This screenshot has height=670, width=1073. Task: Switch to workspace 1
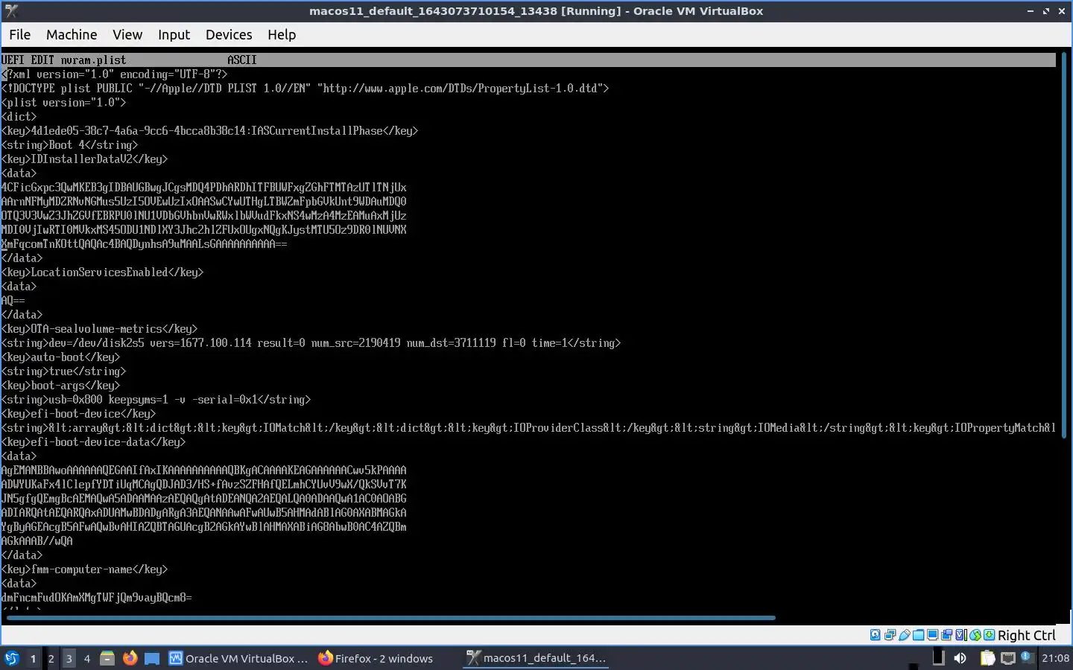tap(33, 658)
